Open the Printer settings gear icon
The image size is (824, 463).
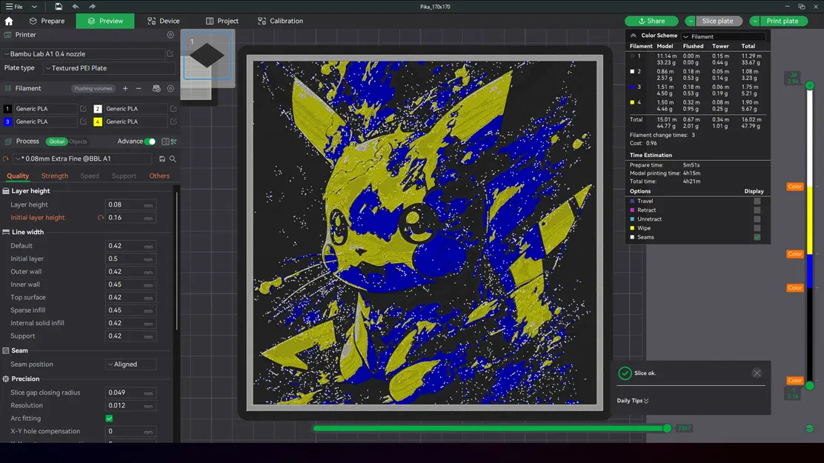pos(170,35)
